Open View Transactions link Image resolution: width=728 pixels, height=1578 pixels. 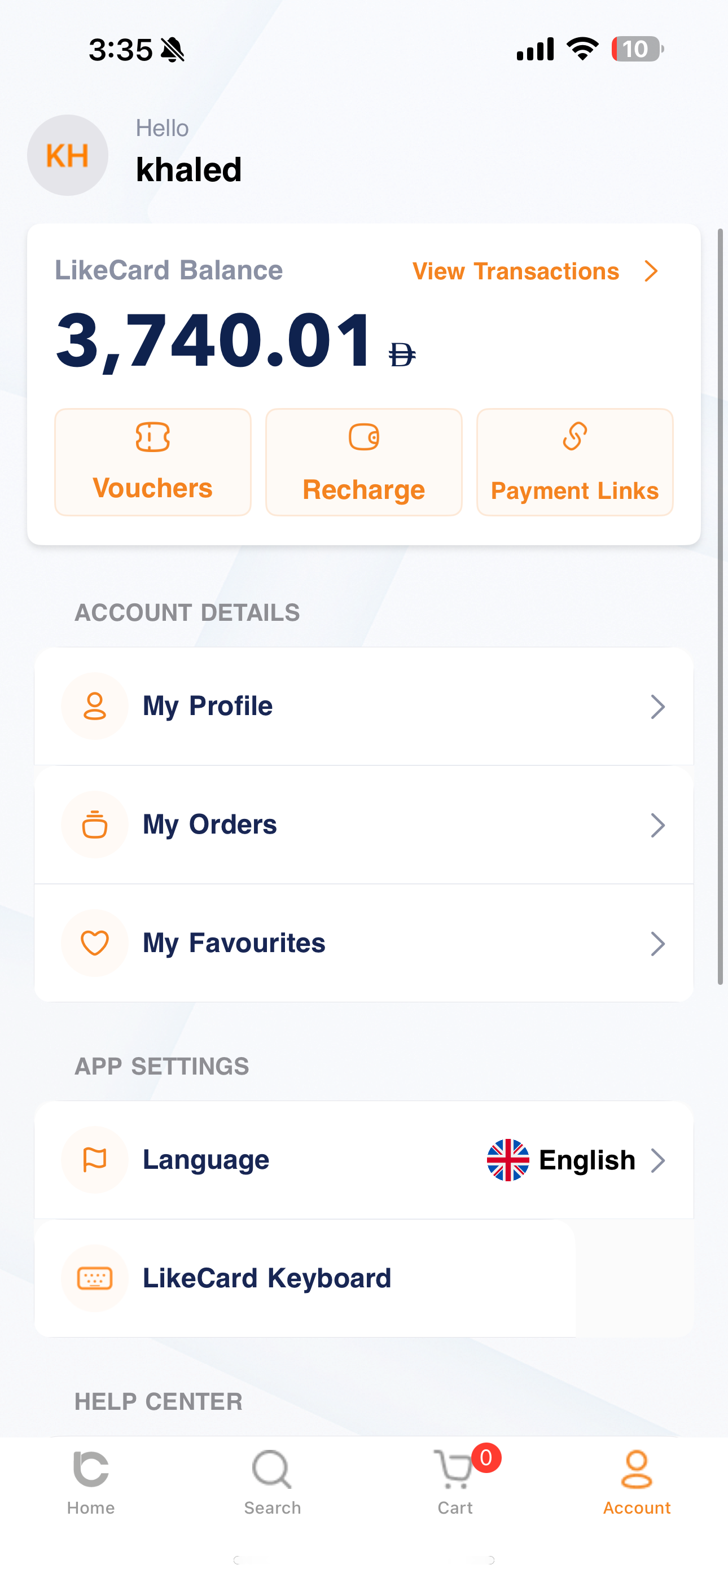pyautogui.click(x=534, y=271)
